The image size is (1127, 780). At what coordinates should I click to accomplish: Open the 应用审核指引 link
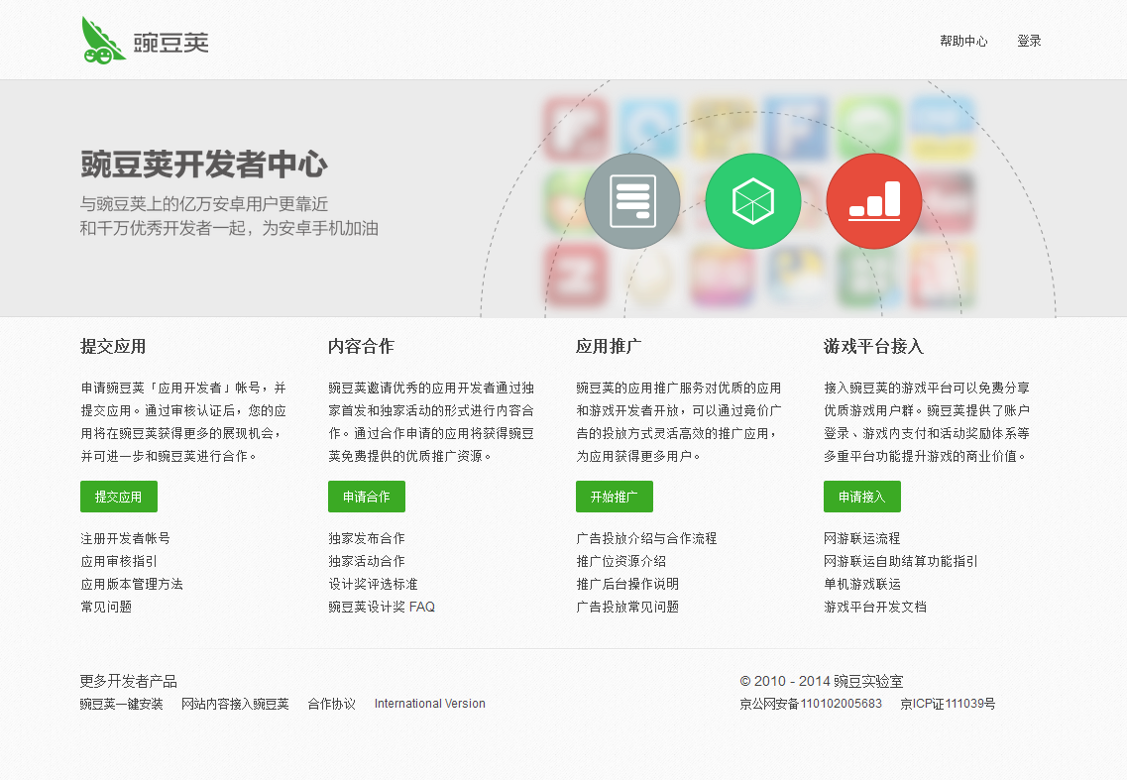tap(119, 561)
